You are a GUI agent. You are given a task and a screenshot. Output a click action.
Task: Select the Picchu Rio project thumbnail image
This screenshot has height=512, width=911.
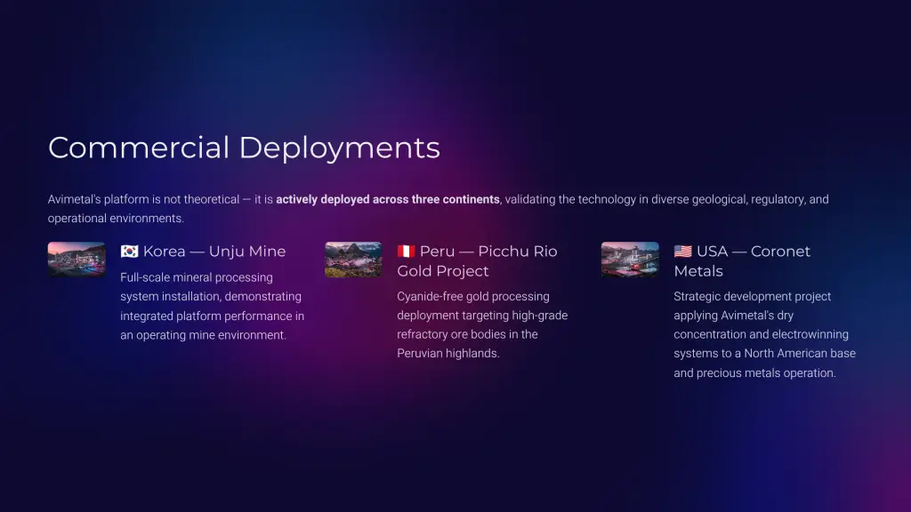353,260
